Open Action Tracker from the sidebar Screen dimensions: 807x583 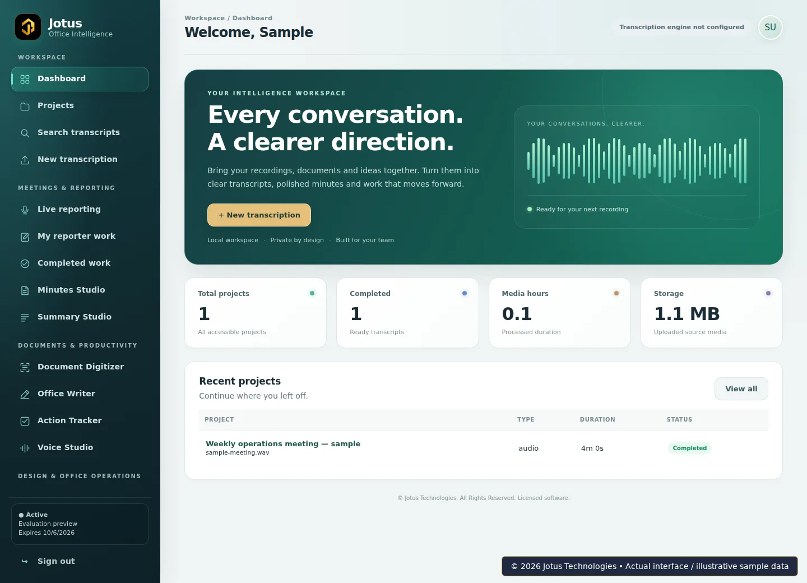pyautogui.click(x=80, y=420)
